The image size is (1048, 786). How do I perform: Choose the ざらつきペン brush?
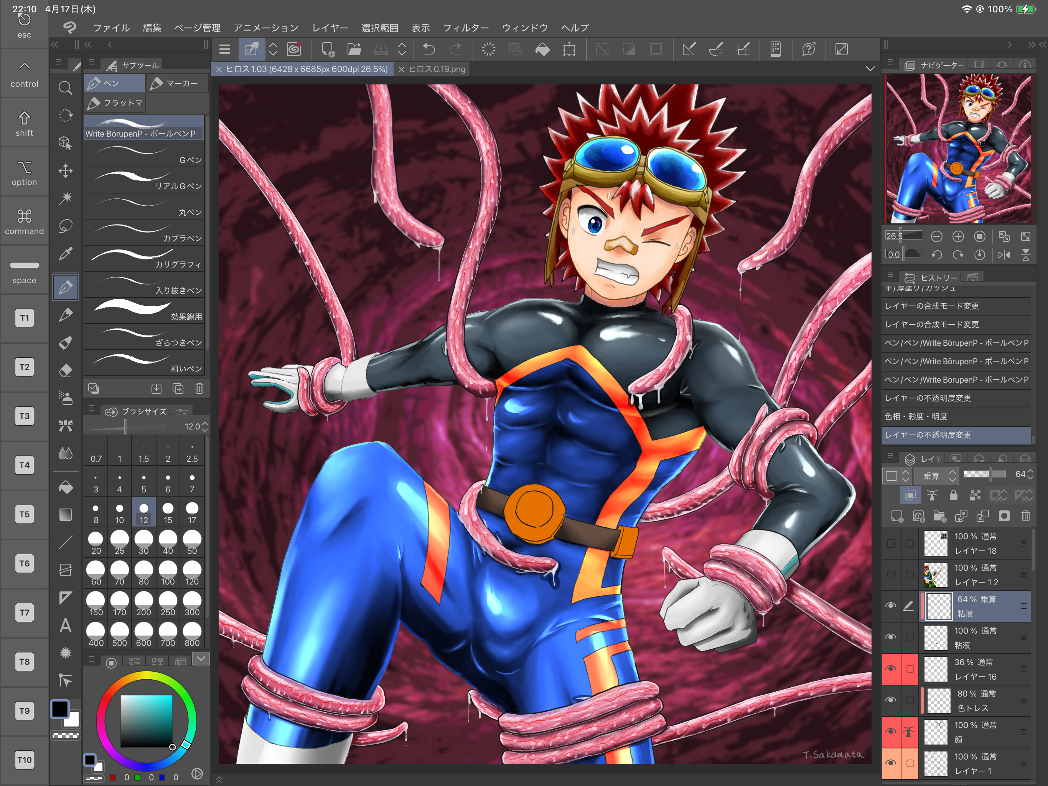tap(144, 336)
